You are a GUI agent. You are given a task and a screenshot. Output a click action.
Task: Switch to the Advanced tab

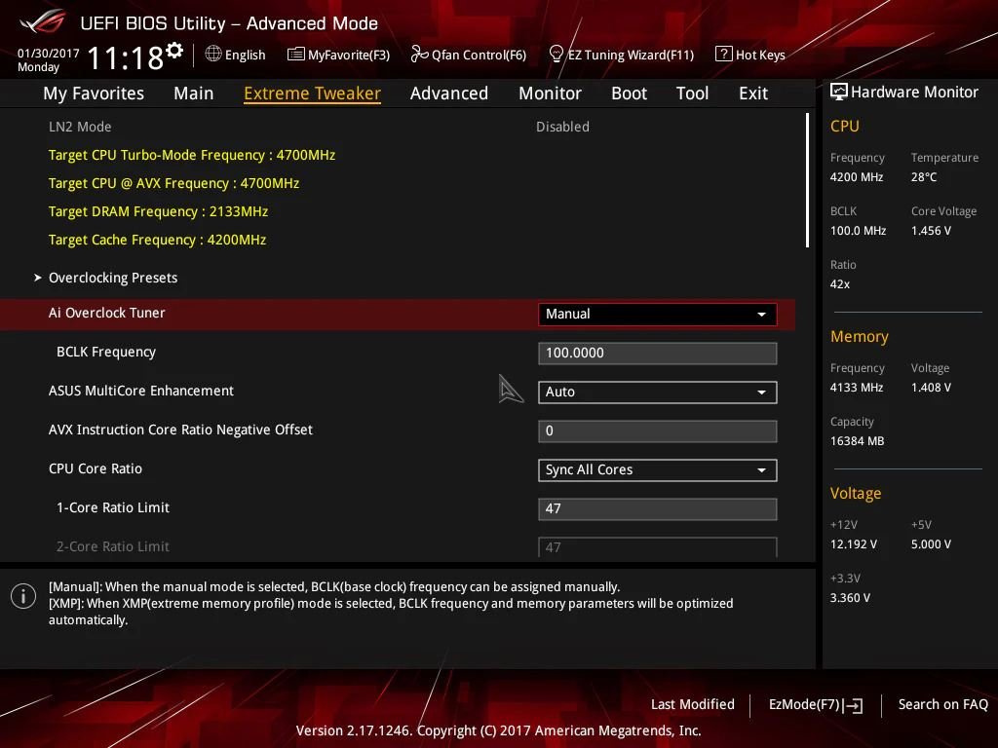(448, 93)
